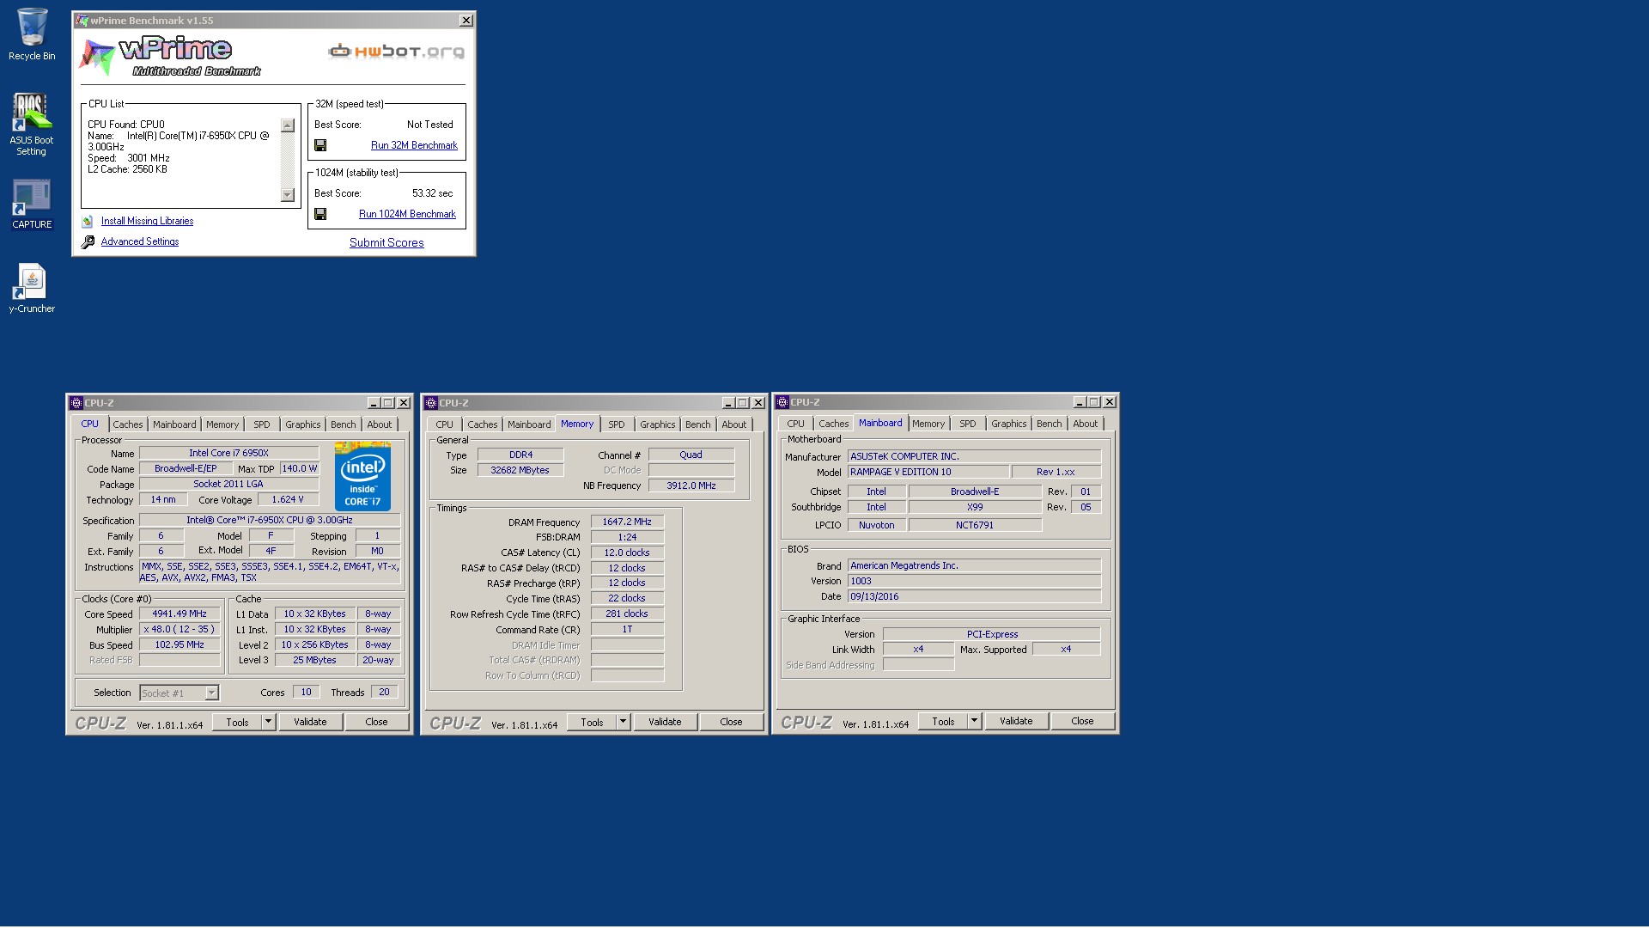Open SPD tab in first CPU-Z window
The image size is (1649, 928).
tap(262, 424)
